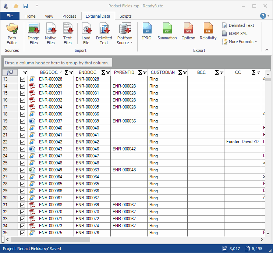This screenshot has height=253, width=273.
Task: Uncheck the checkbox for row 16
Action: click(23, 100)
